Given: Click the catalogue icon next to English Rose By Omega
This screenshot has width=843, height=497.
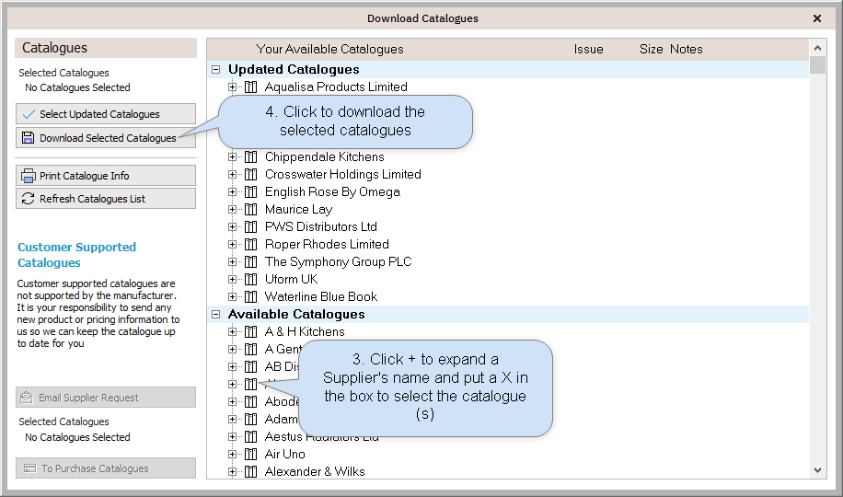Looking at the screenshot, I should click(250, 192).
